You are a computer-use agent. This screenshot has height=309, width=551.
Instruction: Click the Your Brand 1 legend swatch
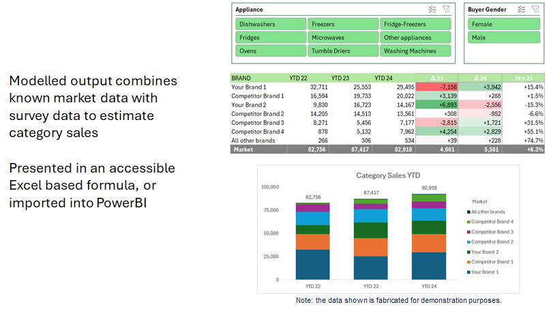click(x=468, y=272)
